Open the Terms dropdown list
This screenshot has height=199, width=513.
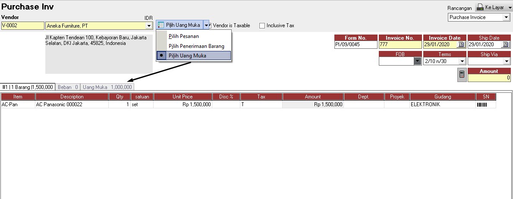[462, 61]
